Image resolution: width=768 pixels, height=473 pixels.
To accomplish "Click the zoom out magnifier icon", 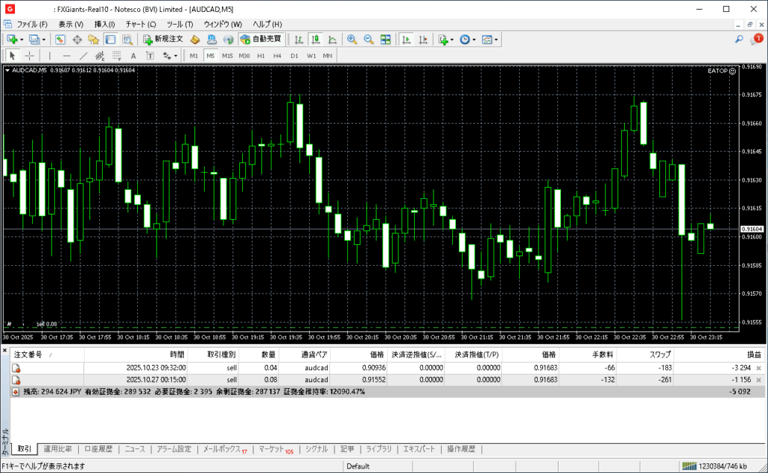I will pyautogui.click(x=368, y=39).
